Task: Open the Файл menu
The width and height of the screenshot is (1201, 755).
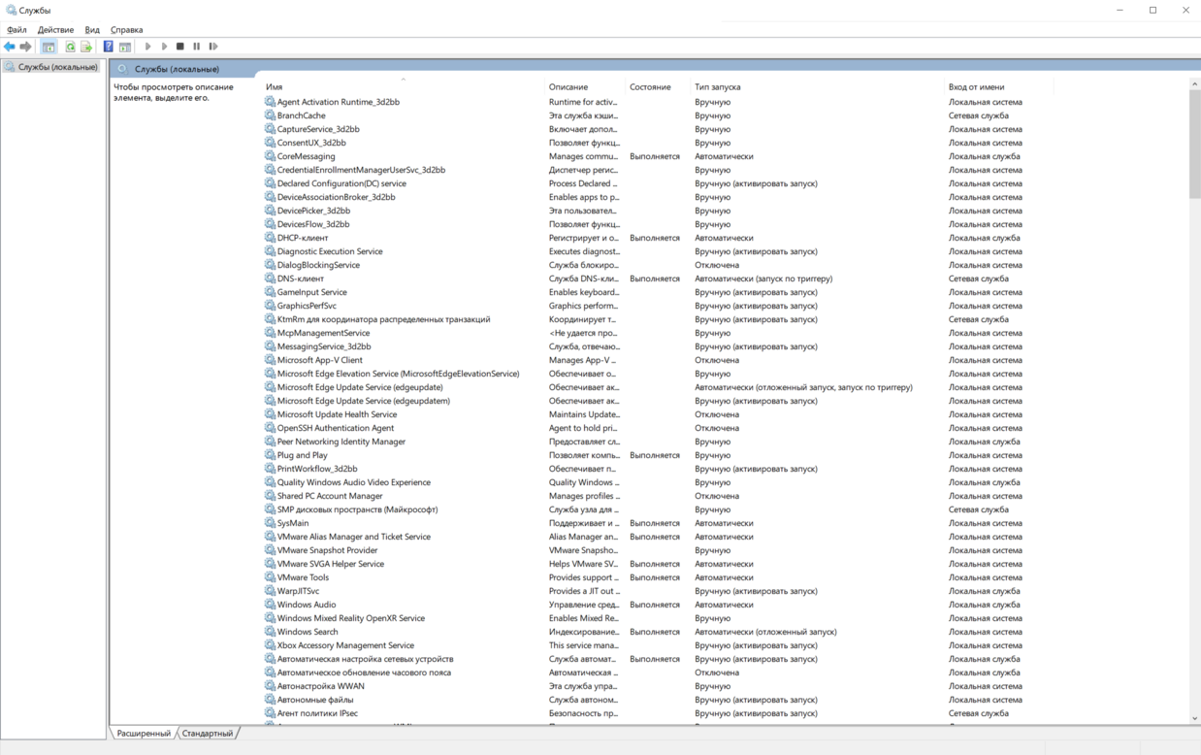Action: 16,30
